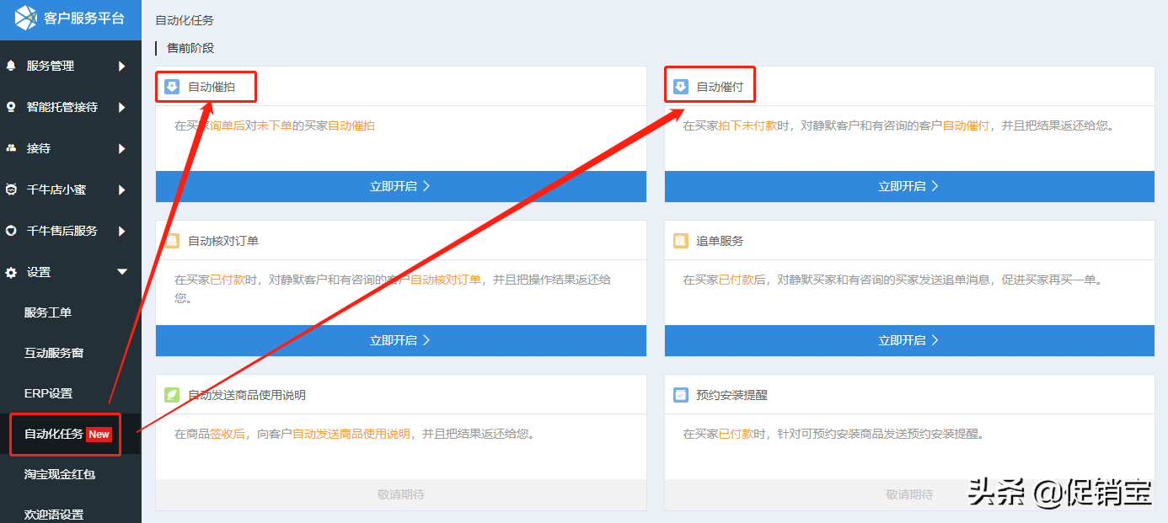This screenshot has height=523, width=1168.
Task: Click the blue 自动催拍 card icon
Action: point(172,87)
